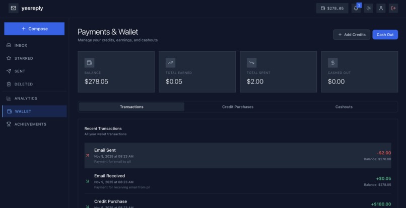Click the yesreply brand name
This screenshot has width=406, height=208.
click(32, 8)
